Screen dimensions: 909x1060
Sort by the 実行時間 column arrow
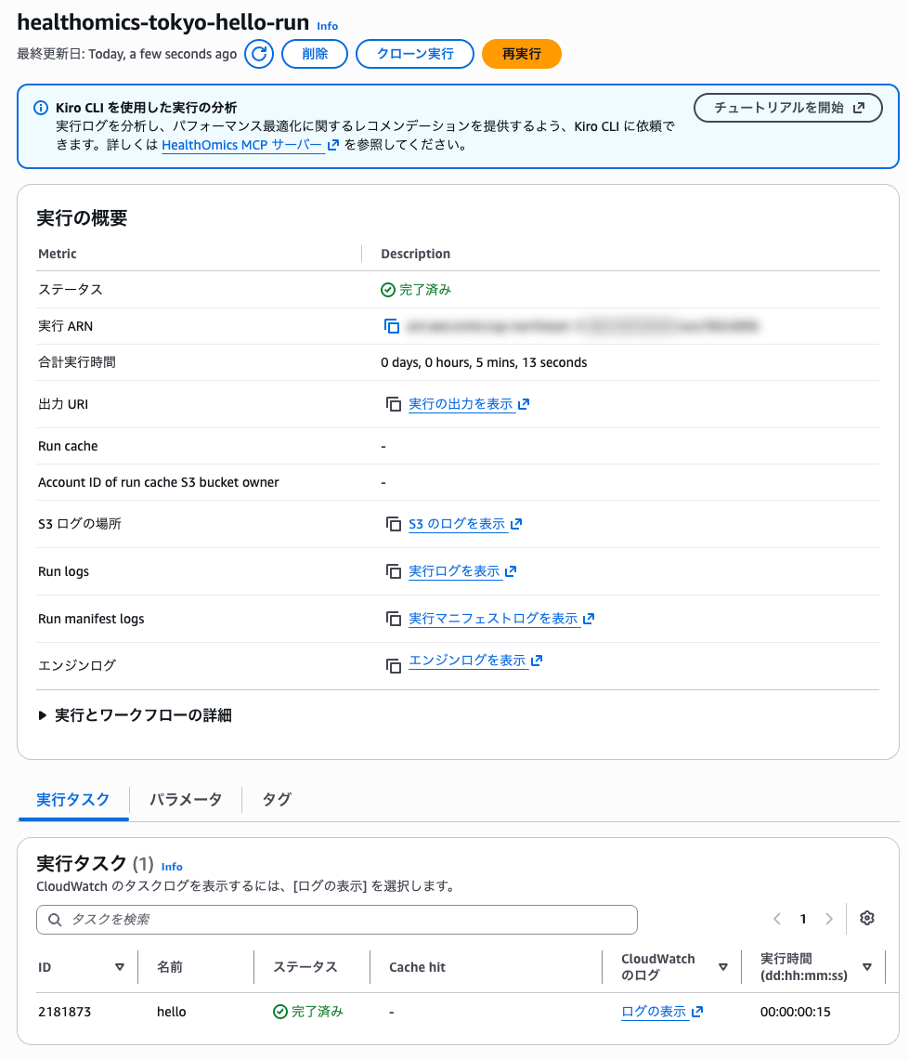867,967
